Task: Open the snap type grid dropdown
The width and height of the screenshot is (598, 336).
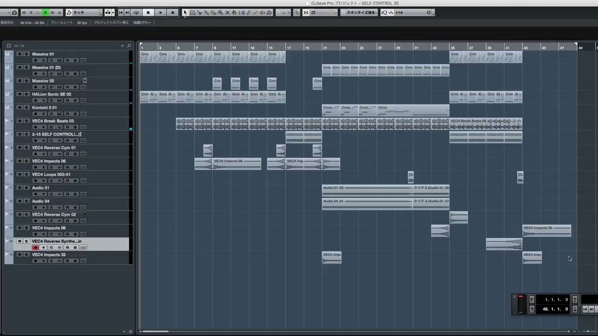Action: point(323,12)
